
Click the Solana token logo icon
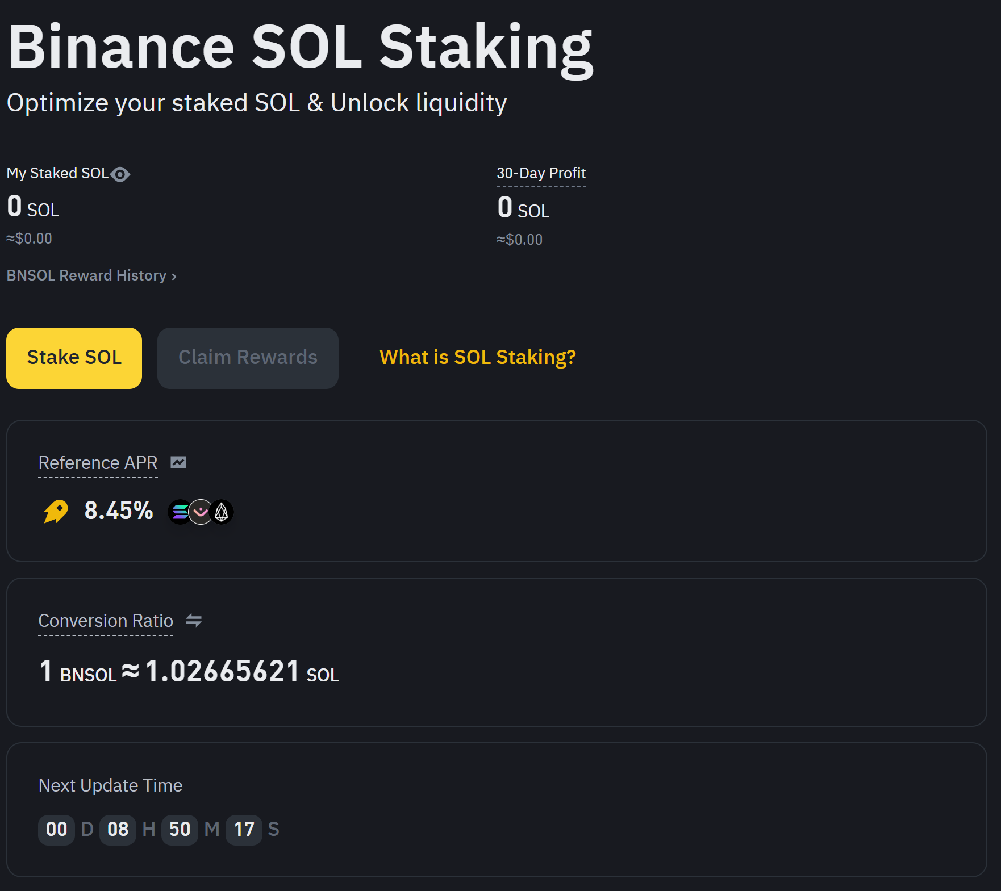click(x=180, y=512)
